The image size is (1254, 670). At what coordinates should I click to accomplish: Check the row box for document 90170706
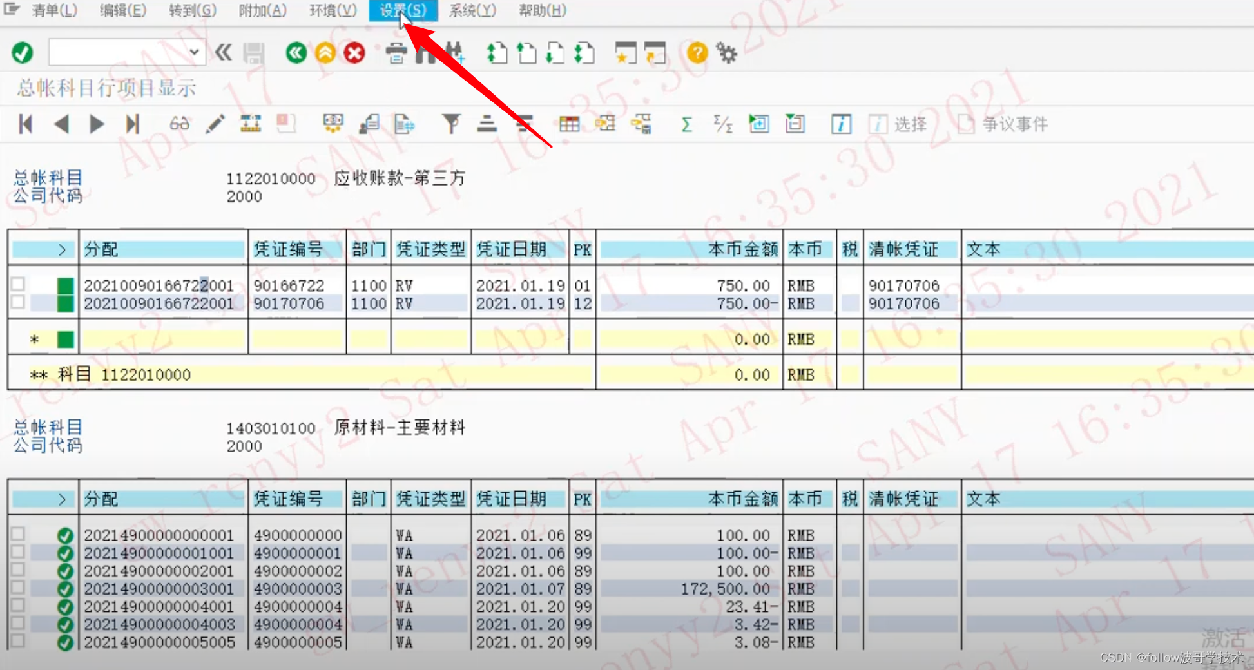18,301
